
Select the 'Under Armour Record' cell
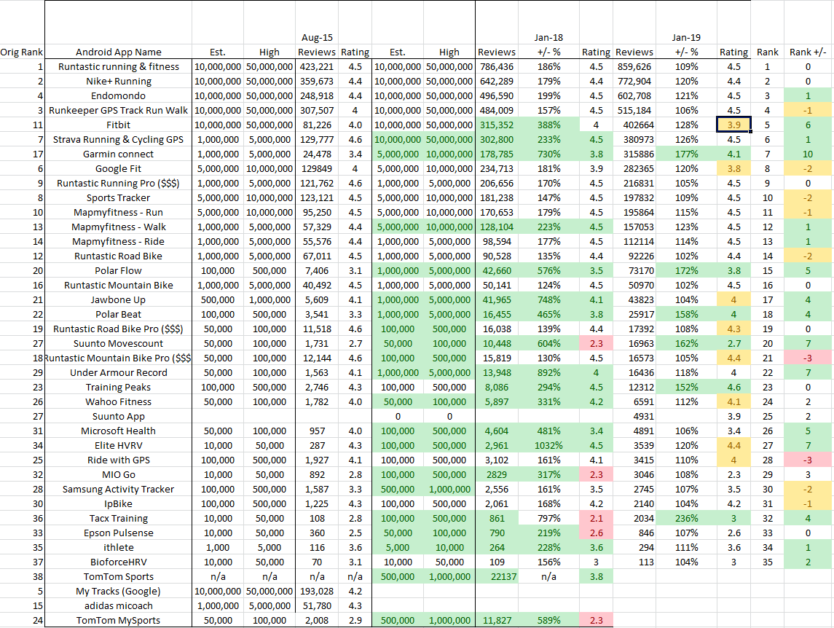[x=118, y=372]
